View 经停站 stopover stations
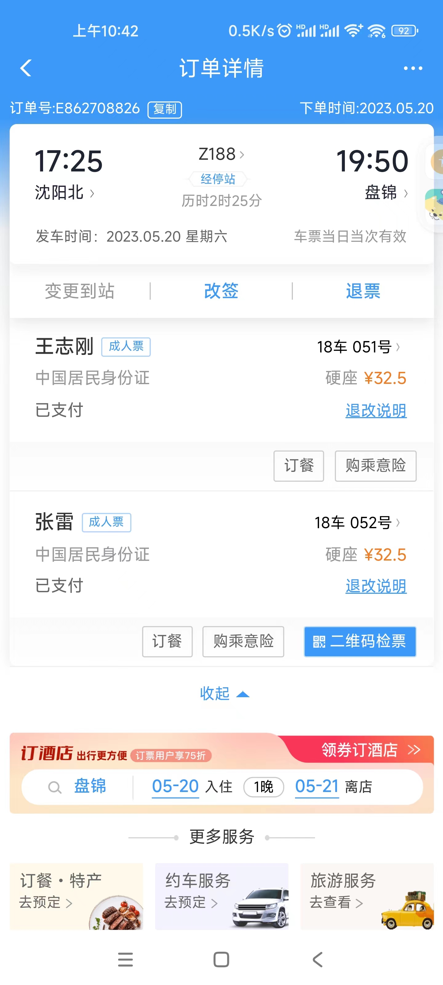Screen dimensions: 443x985 pos(218,179)
